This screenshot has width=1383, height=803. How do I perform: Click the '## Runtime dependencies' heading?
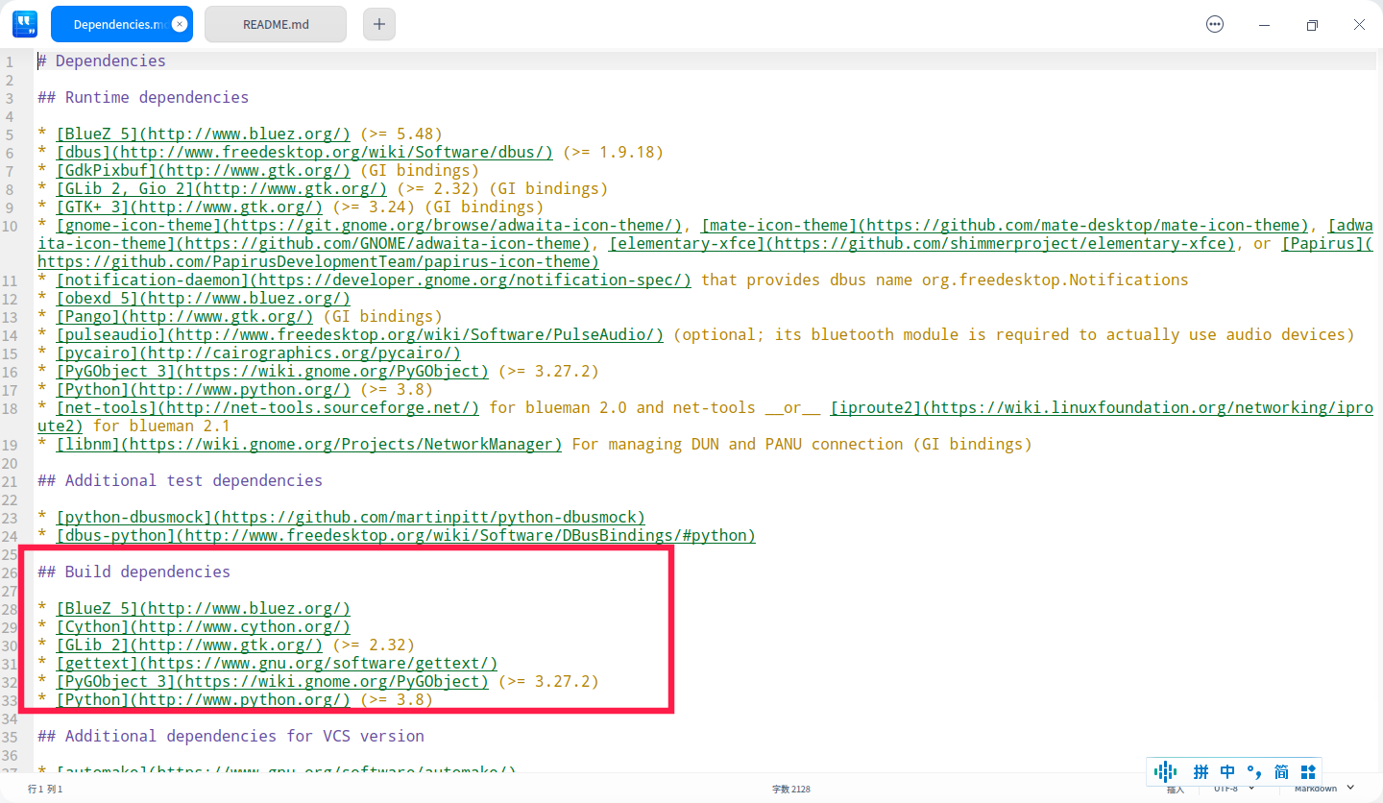[x=143, y=97]
